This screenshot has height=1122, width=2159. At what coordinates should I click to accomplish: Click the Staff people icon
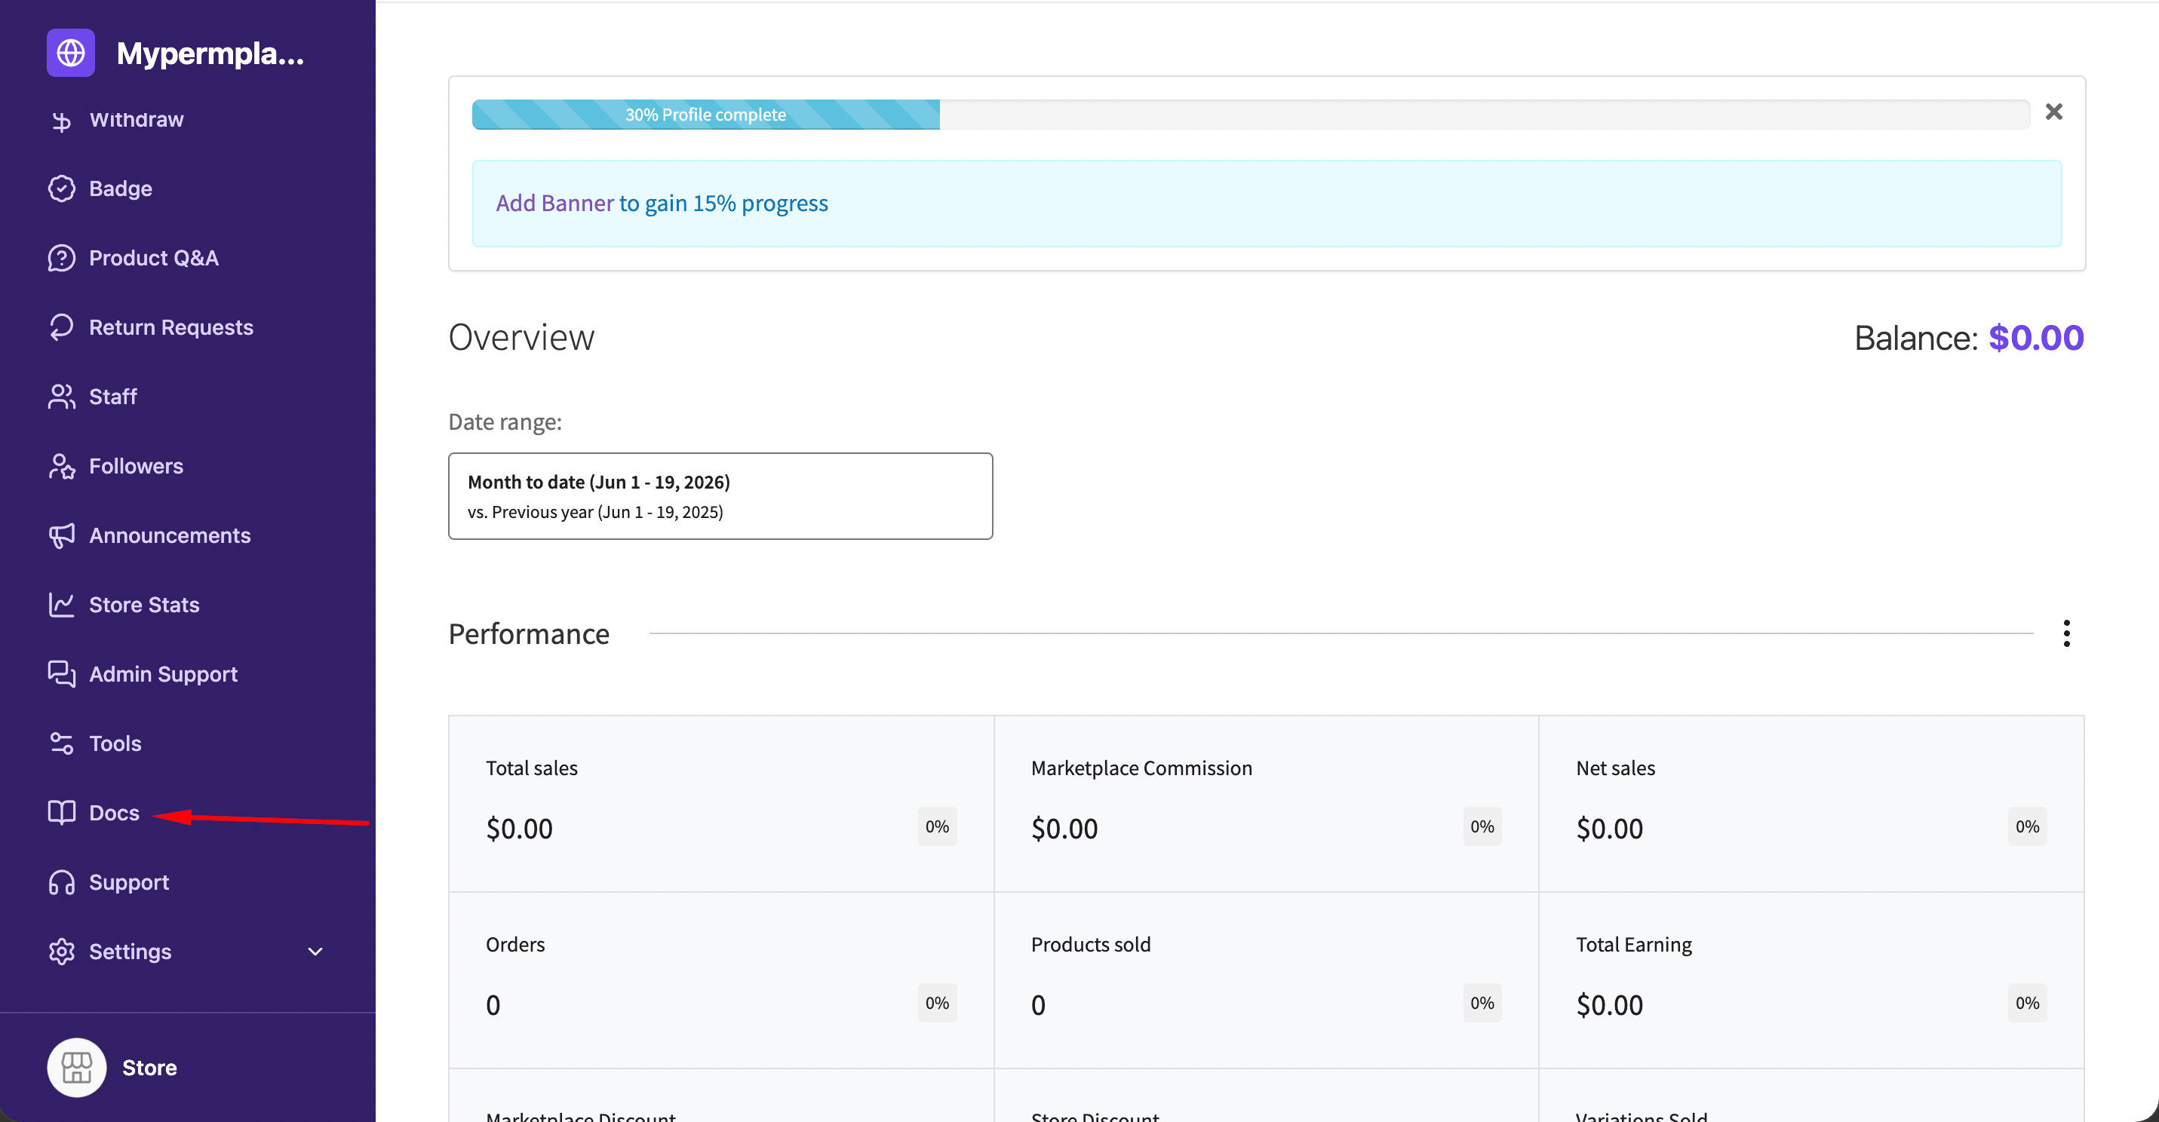61,397
